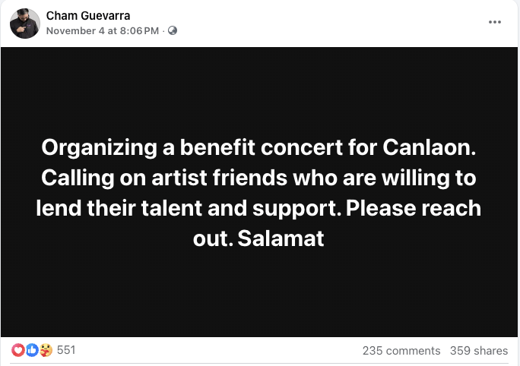Open the post options three-dot menu
The height and width of the screenshot is (366, 520).
pyautogui.click(x=495, y=22)
